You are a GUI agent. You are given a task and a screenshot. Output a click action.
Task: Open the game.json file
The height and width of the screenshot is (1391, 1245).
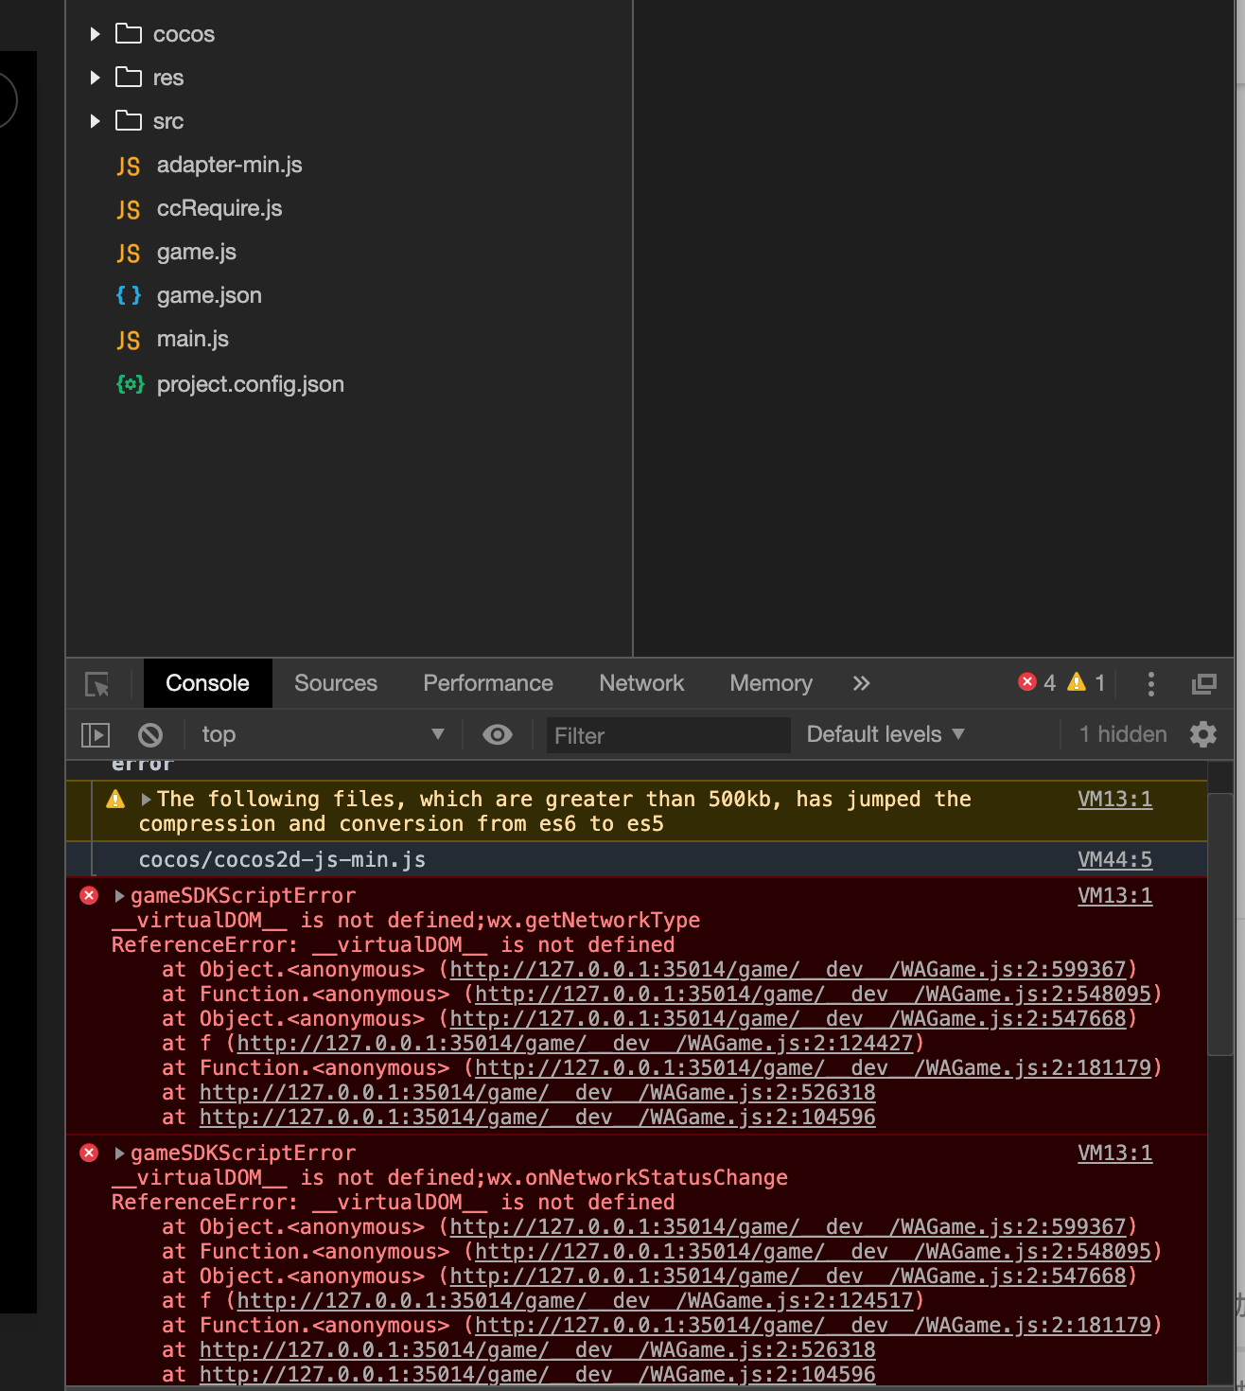209,295
